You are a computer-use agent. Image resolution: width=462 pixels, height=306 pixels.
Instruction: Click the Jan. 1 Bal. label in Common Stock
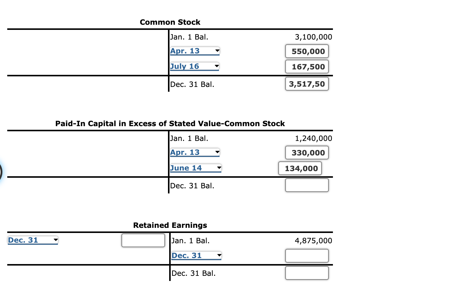(189, 37)
